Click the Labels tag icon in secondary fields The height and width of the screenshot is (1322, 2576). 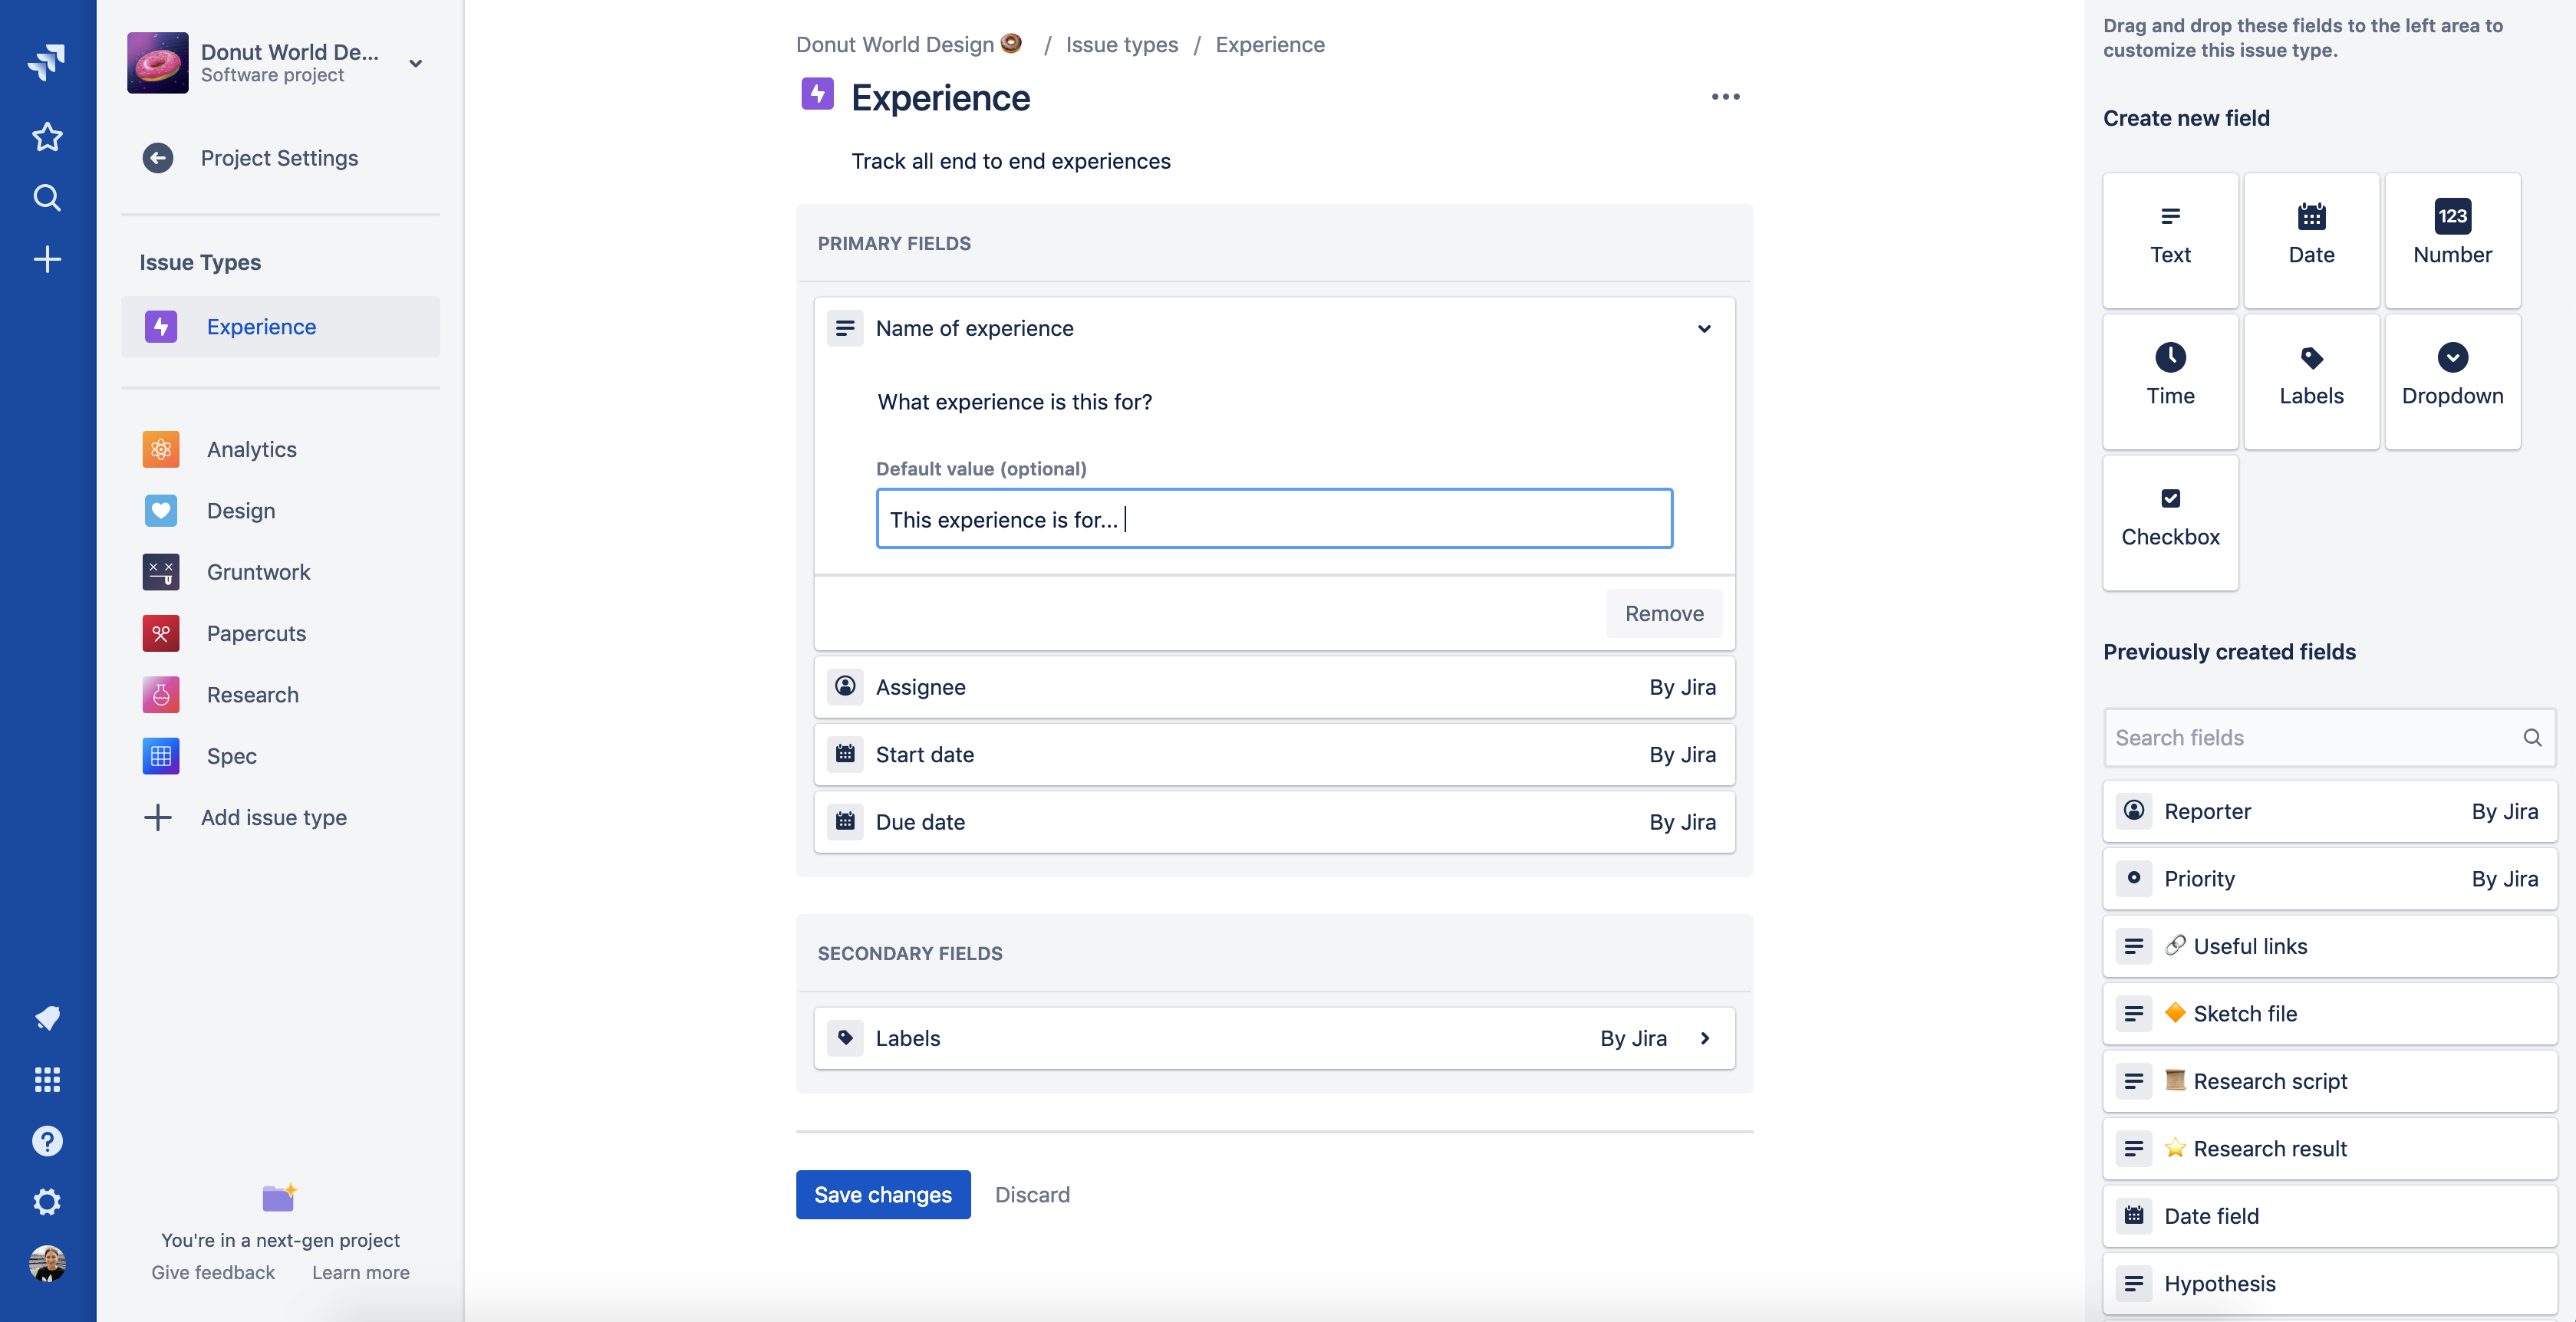click(x=845, y=1038)
